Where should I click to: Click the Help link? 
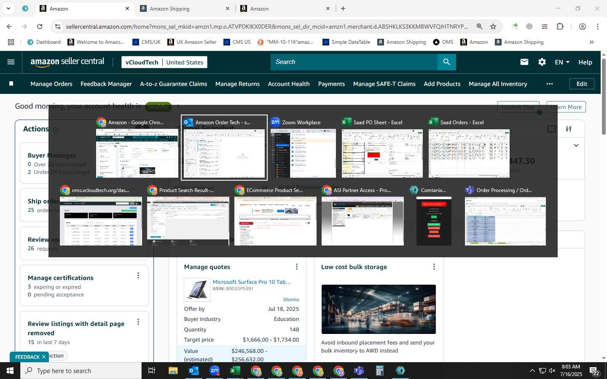585,62
